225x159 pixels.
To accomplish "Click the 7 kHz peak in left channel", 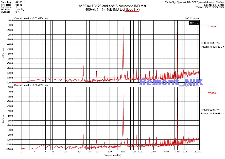I will pos(178,32).
